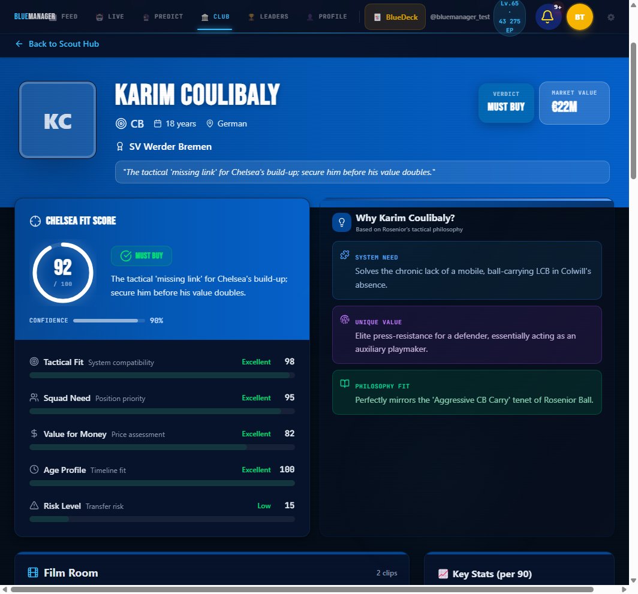Screen dimensions: 638x594
Task: Click the Age Profile score 100
Action: pyautogui.click(x=287, y=469)
